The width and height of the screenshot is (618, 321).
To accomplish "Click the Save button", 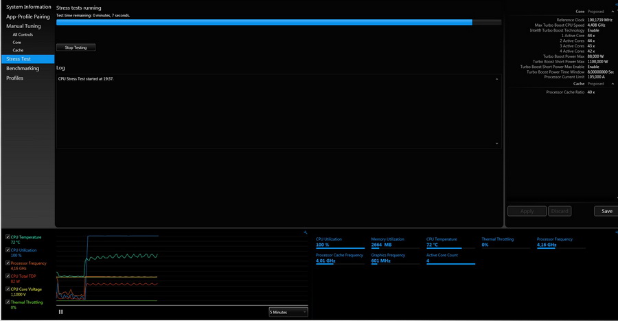I will click(x=606, y=212).
